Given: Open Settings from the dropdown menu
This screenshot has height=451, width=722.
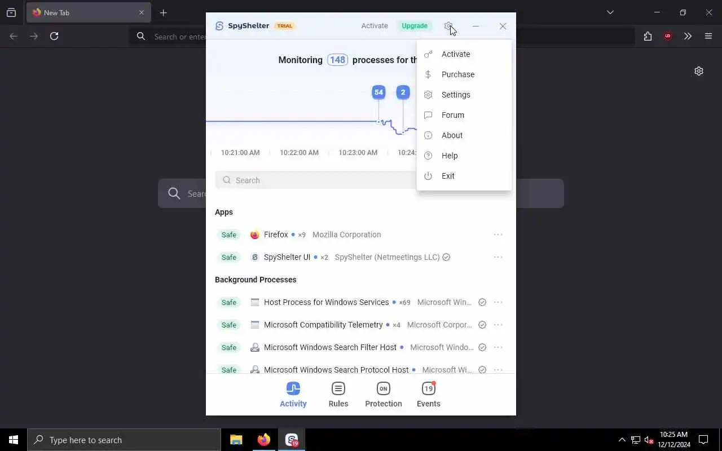Looking at the screenshot, I should tap(464, 95).
